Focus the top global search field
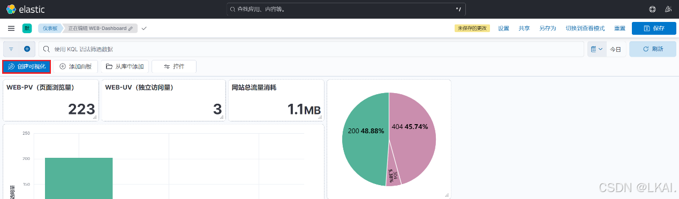679x199 pixels. 346,9
